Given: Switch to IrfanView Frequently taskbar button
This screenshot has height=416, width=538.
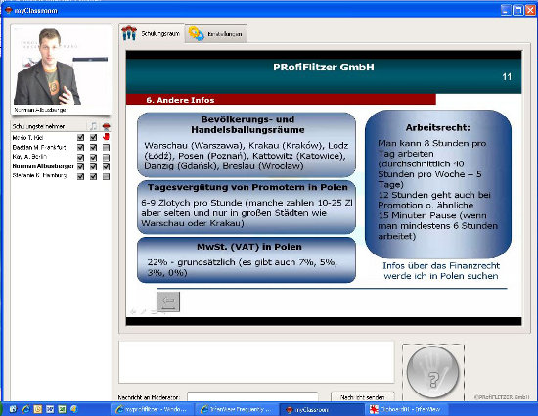Looking at the screenshot, I should tap(237, 409).
